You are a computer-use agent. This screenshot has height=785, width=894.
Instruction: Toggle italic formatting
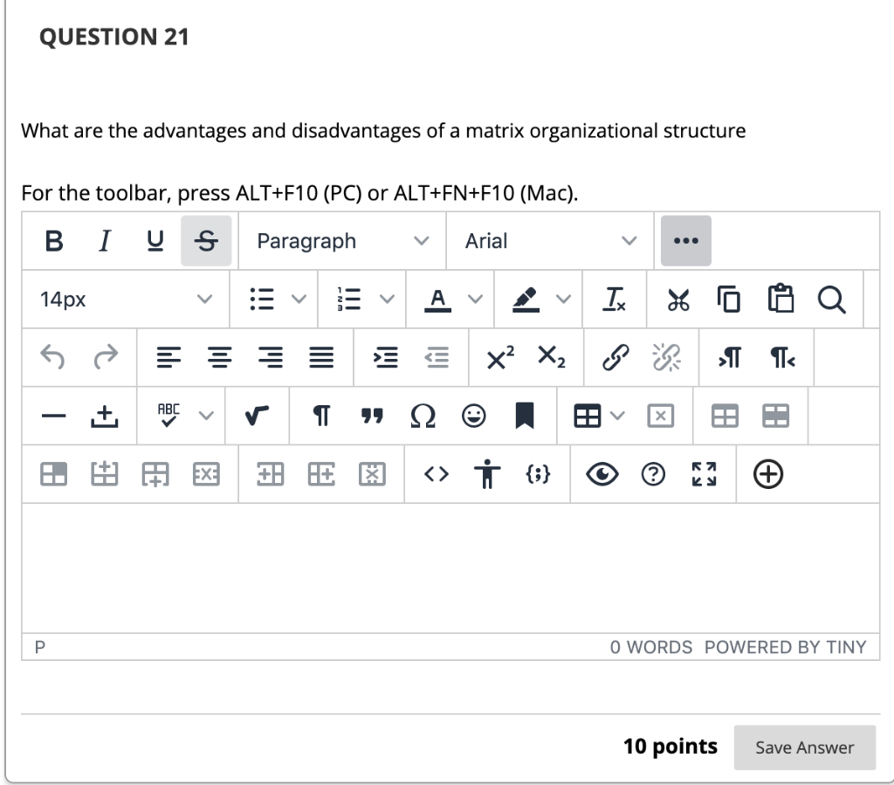pos(104,241)
